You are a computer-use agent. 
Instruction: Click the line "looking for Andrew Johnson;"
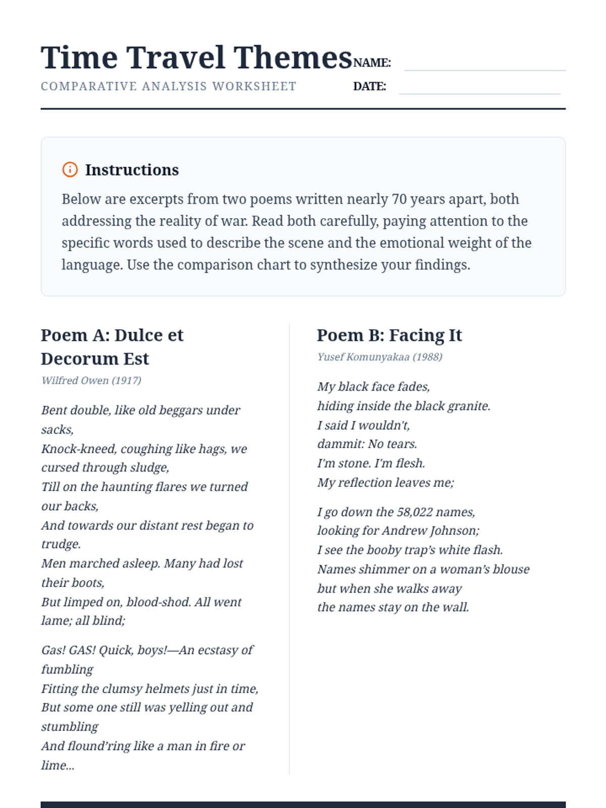[398, 531]
